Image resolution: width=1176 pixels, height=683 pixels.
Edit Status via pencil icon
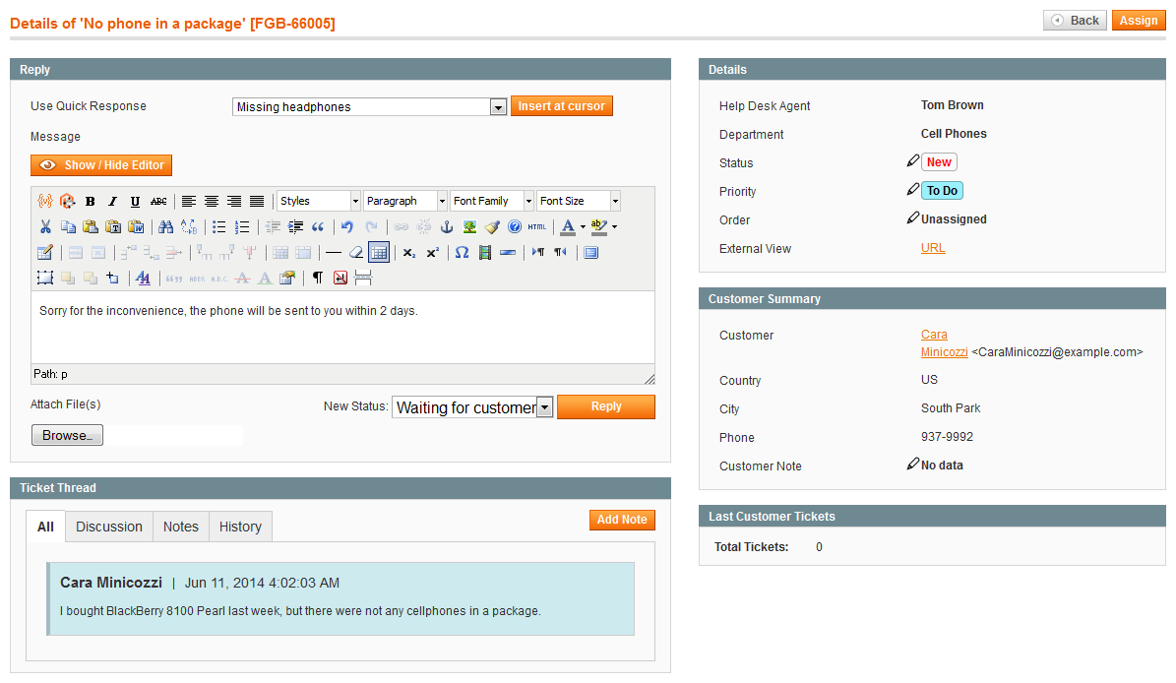[x=912, y=160]
